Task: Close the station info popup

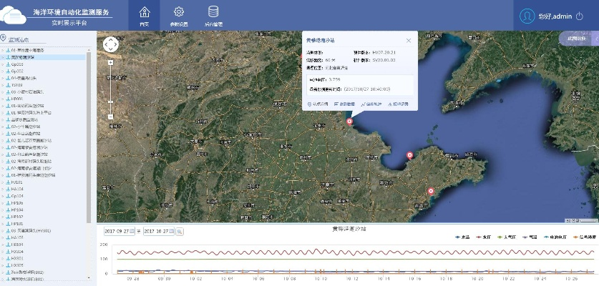Action: 409,41
